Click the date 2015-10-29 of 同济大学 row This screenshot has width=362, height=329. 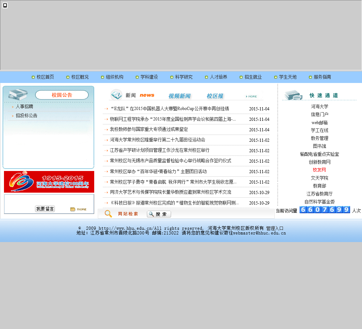(x=259, y=192)
